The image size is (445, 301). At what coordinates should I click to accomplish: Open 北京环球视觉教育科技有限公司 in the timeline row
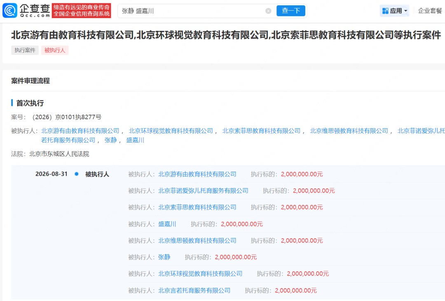pyautogui.click(x=200, y=274)
